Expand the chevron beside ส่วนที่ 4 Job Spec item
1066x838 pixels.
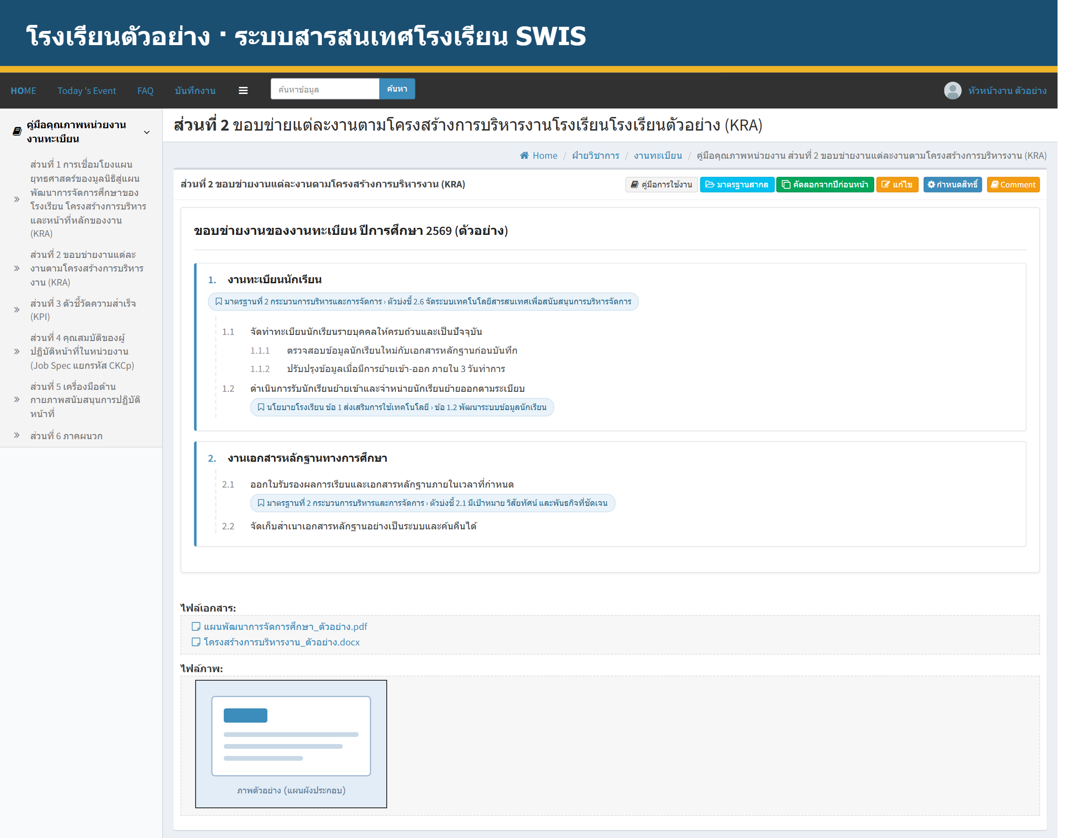17,351
